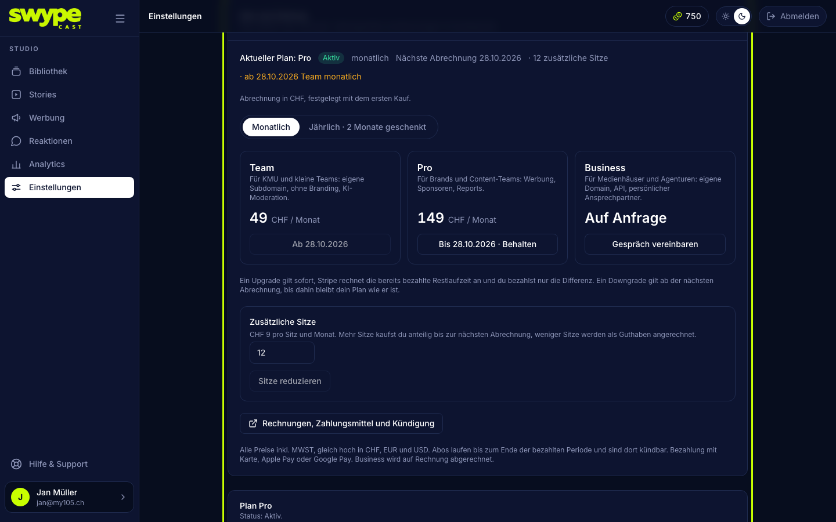Click the '149 CHF / Monat' Pro price
The width and height of the screenshot is (836, 522).
click(x=457, y=218)
